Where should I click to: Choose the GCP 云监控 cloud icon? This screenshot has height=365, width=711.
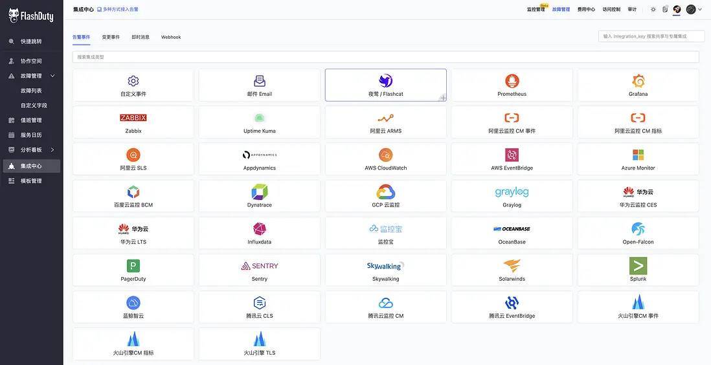tap(385, 192)
